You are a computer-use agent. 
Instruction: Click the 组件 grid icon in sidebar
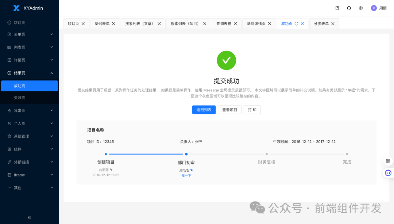[10, 149]
